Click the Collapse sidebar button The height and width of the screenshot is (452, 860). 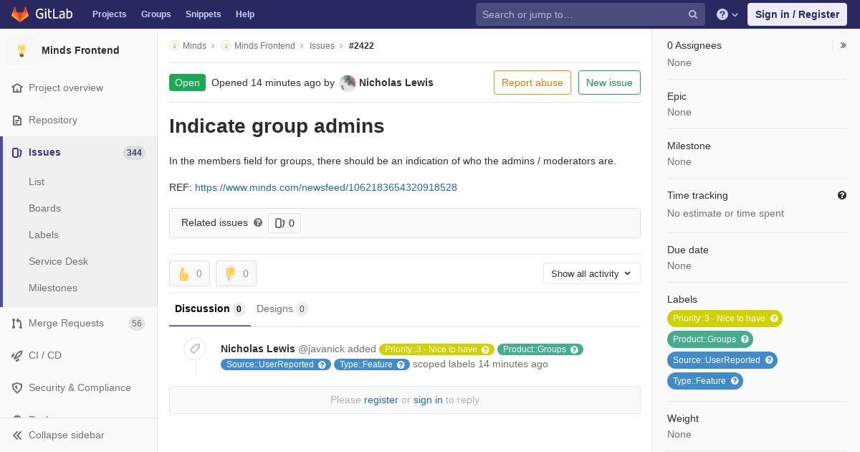coord(66,435)
